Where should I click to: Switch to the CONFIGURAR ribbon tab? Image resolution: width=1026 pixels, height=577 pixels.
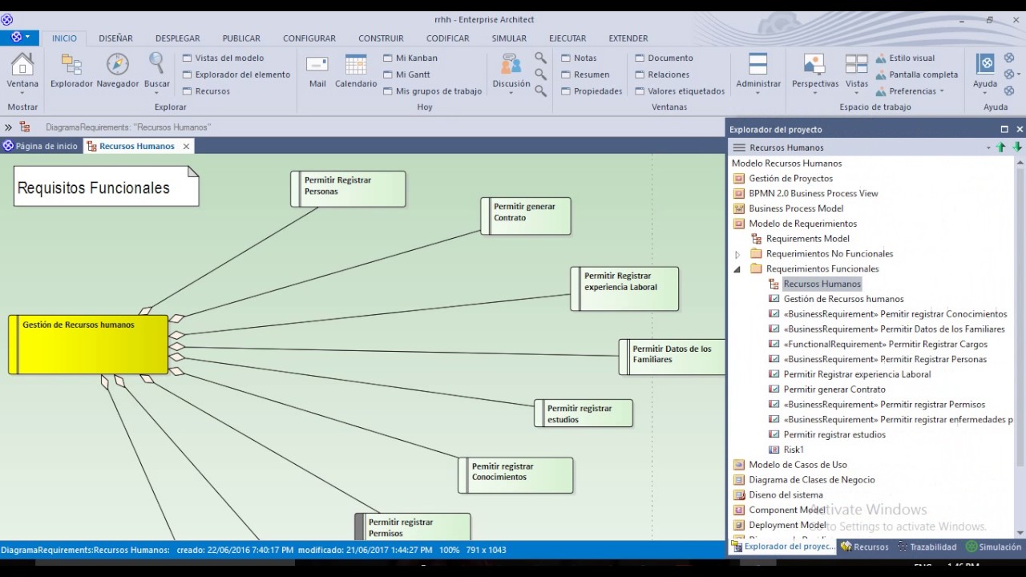tap(309, 38)
